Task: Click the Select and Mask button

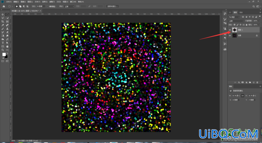Action: 112,6
